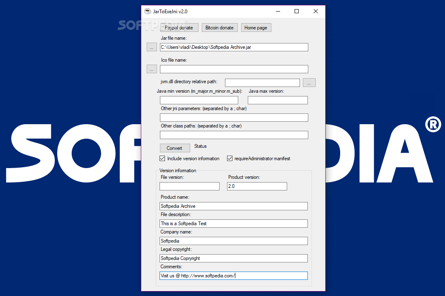Browse for the Ico file
The width and height of the screenshot is (445, 296).
tap(152, 69)
